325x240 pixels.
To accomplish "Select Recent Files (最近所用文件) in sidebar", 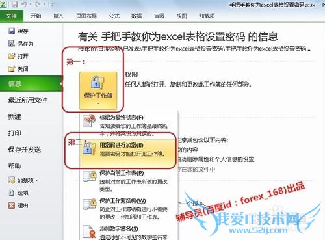I will 28,100.
